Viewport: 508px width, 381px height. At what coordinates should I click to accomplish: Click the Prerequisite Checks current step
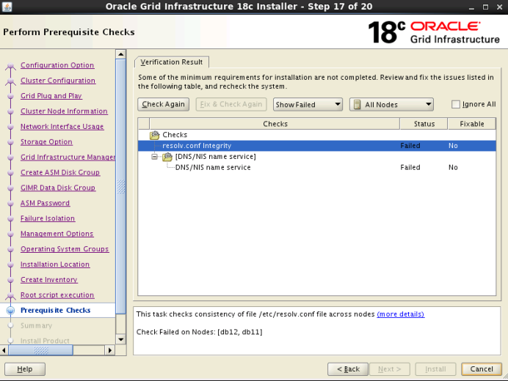coord(55,311)
